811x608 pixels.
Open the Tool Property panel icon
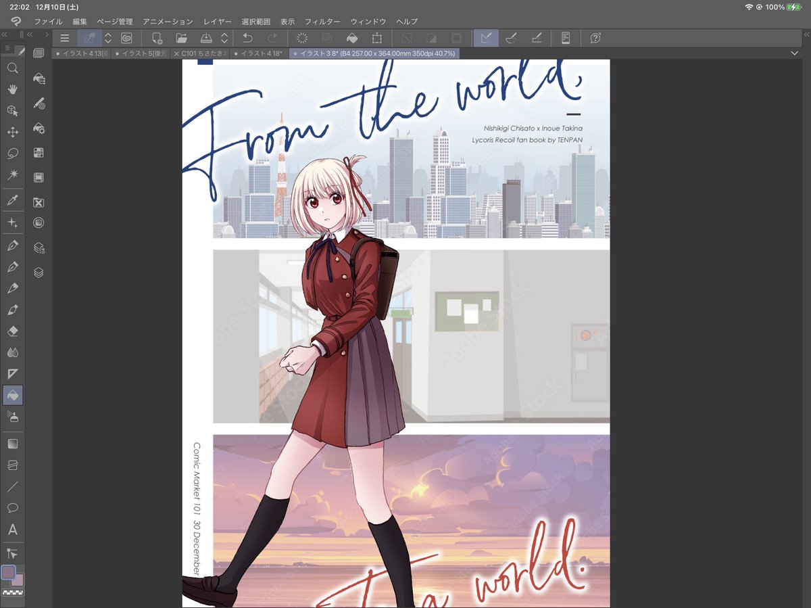click(x=39, y=128)
